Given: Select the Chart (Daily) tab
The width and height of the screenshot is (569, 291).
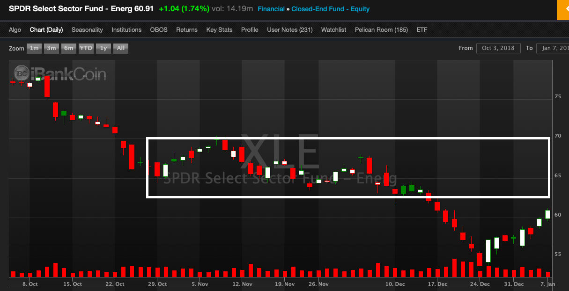Looking at the screenshot, I should (46, 29).
